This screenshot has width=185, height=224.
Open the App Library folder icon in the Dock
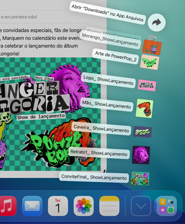coord(167,206)
